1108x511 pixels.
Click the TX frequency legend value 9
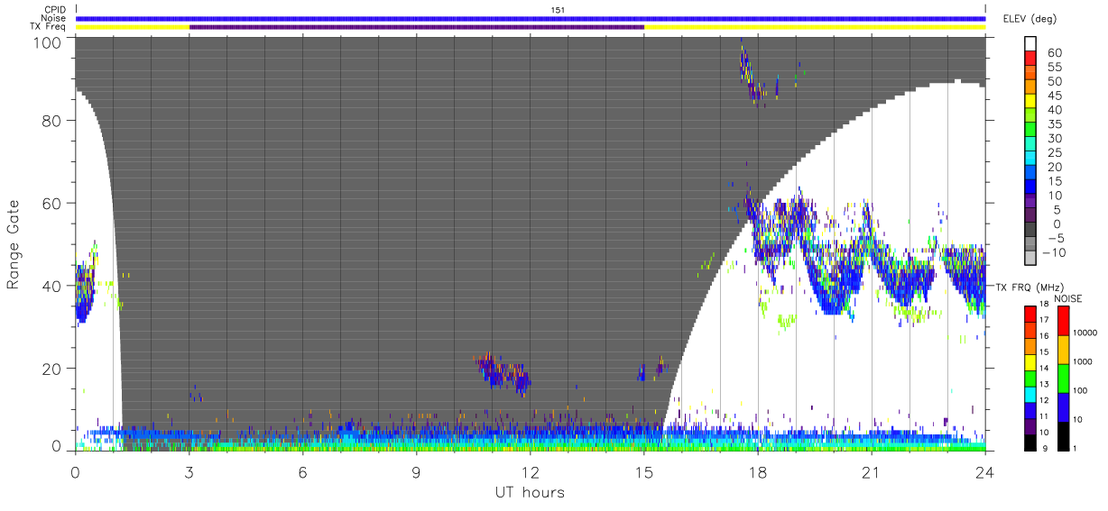tap(1047, 448)
